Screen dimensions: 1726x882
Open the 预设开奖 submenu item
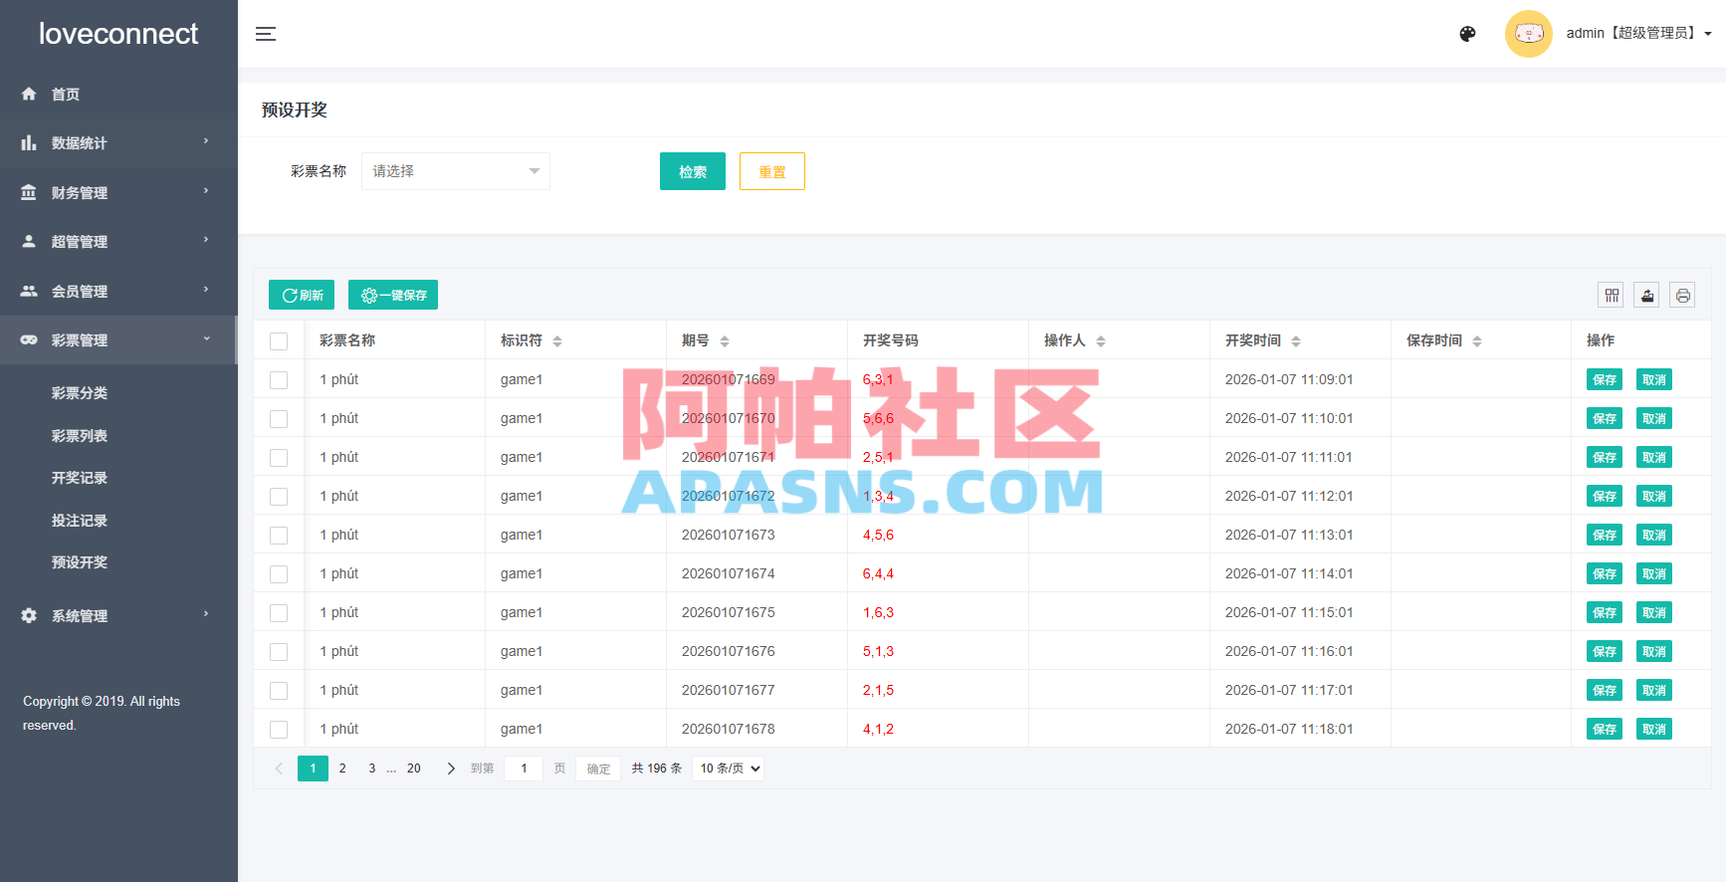click(80, 562)
